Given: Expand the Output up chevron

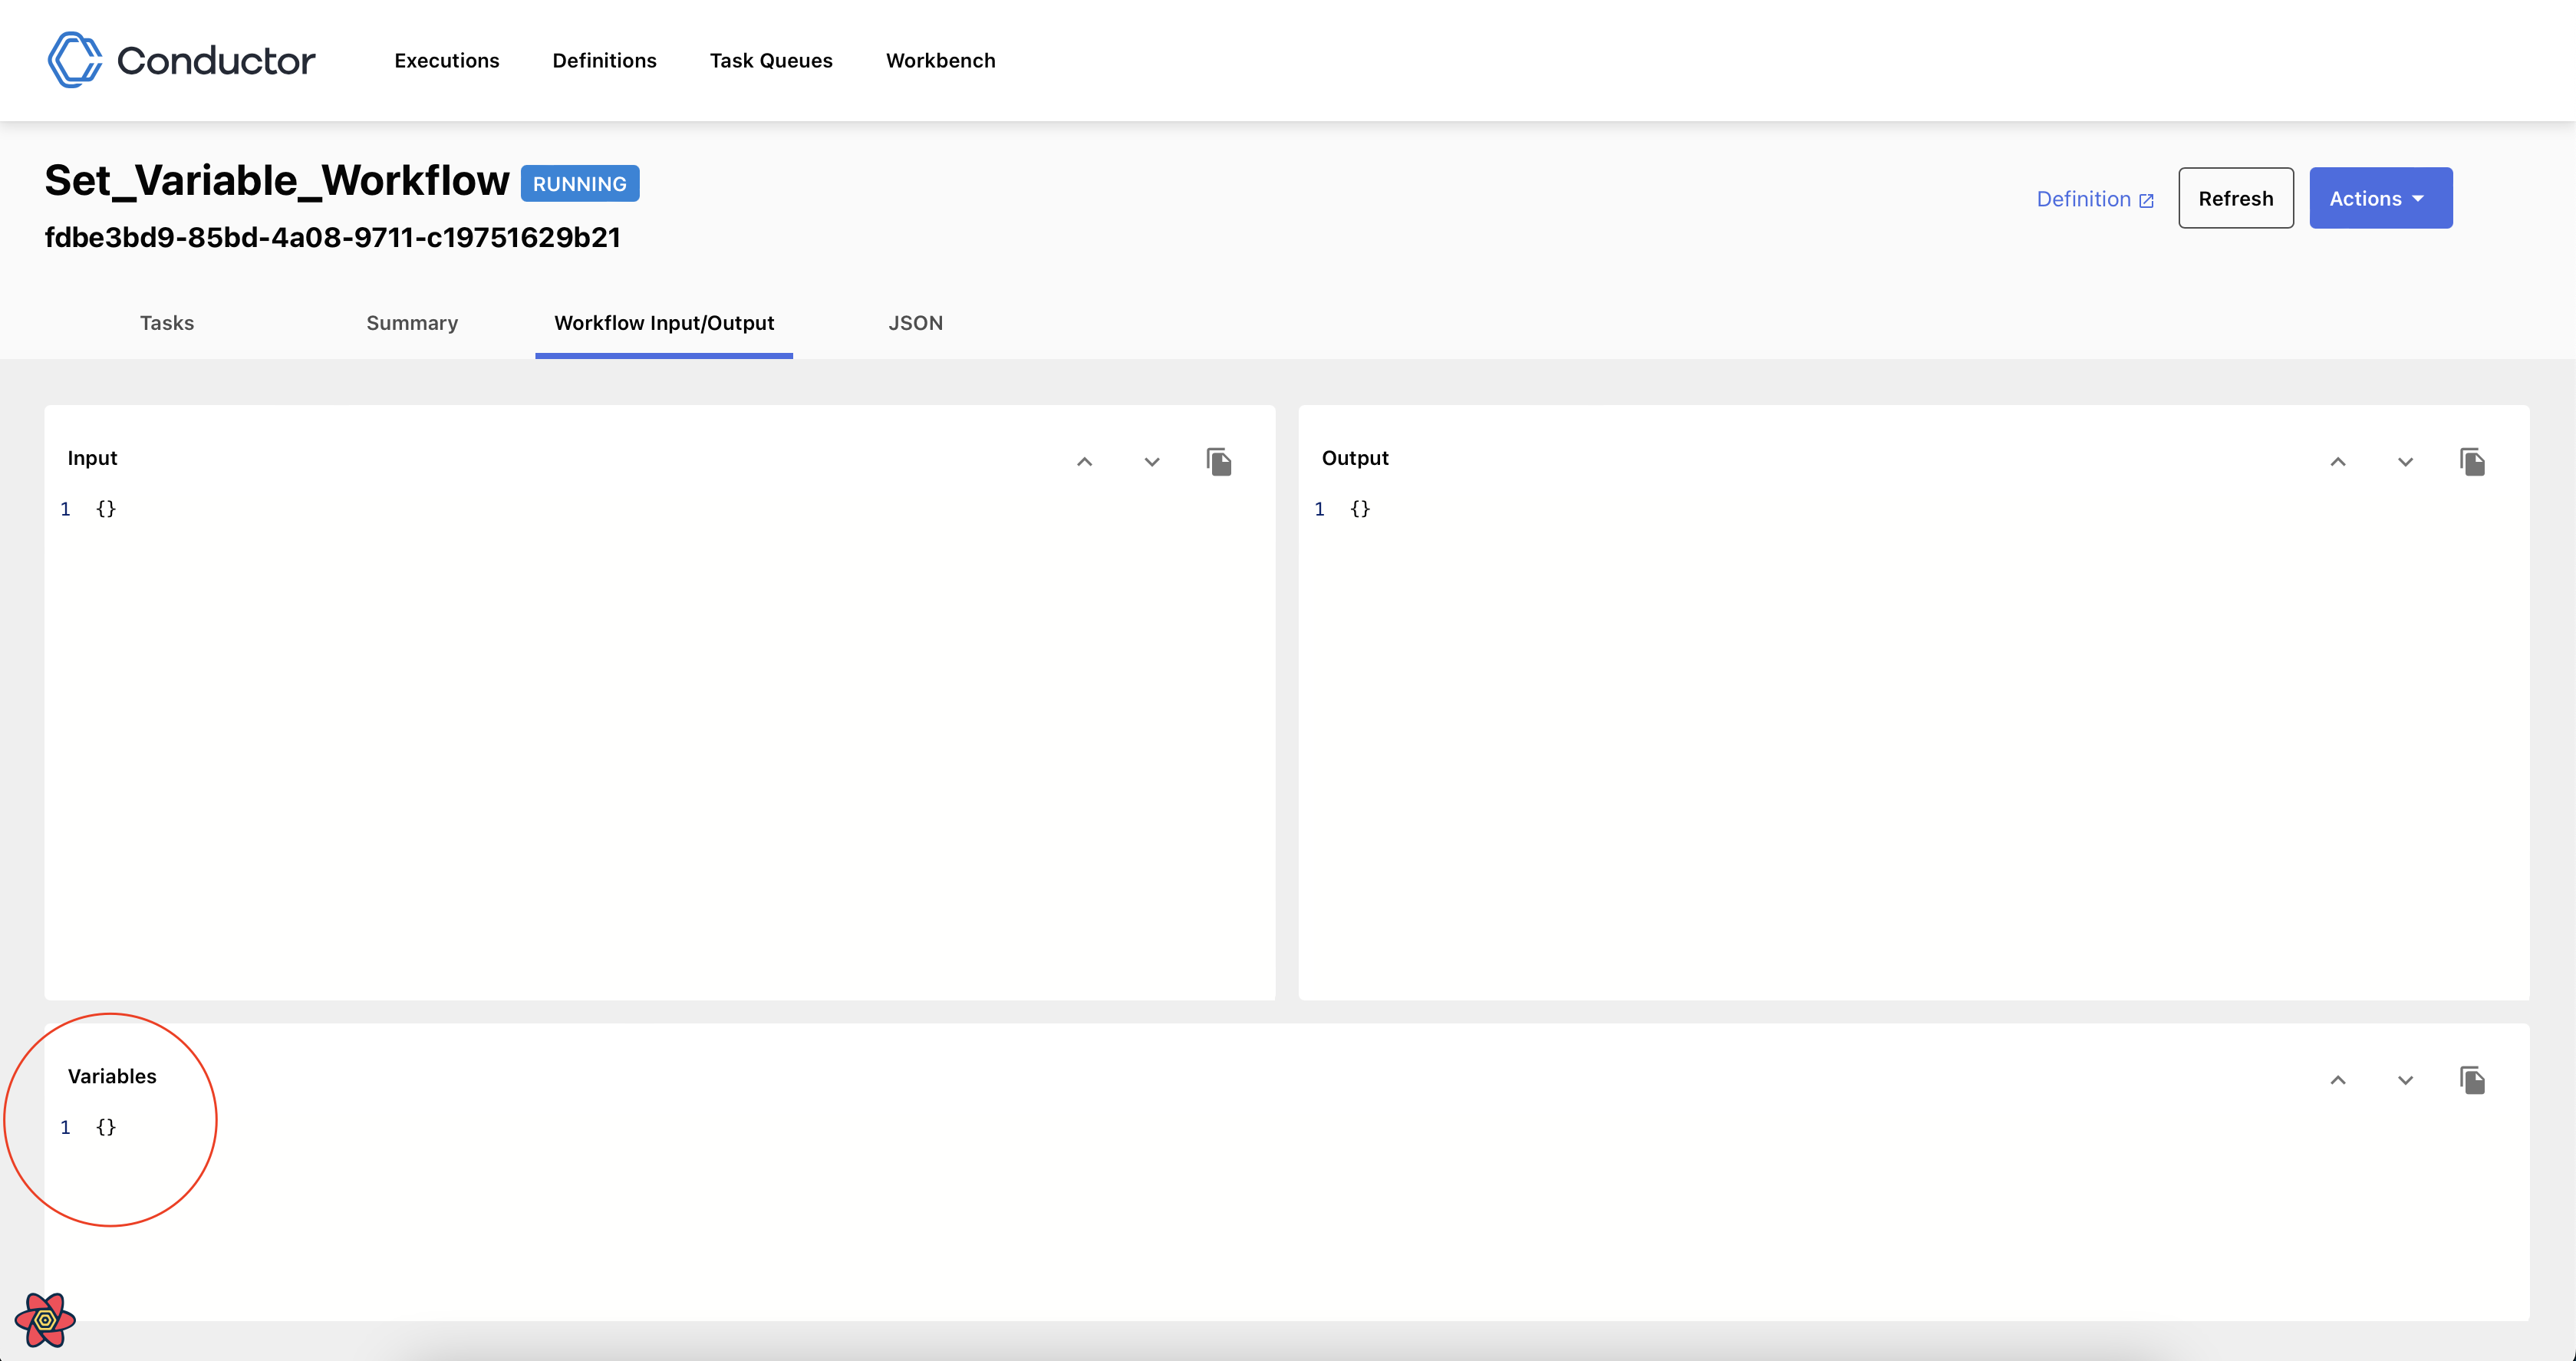Looking at the screenshot, I should pos(2338,462).
